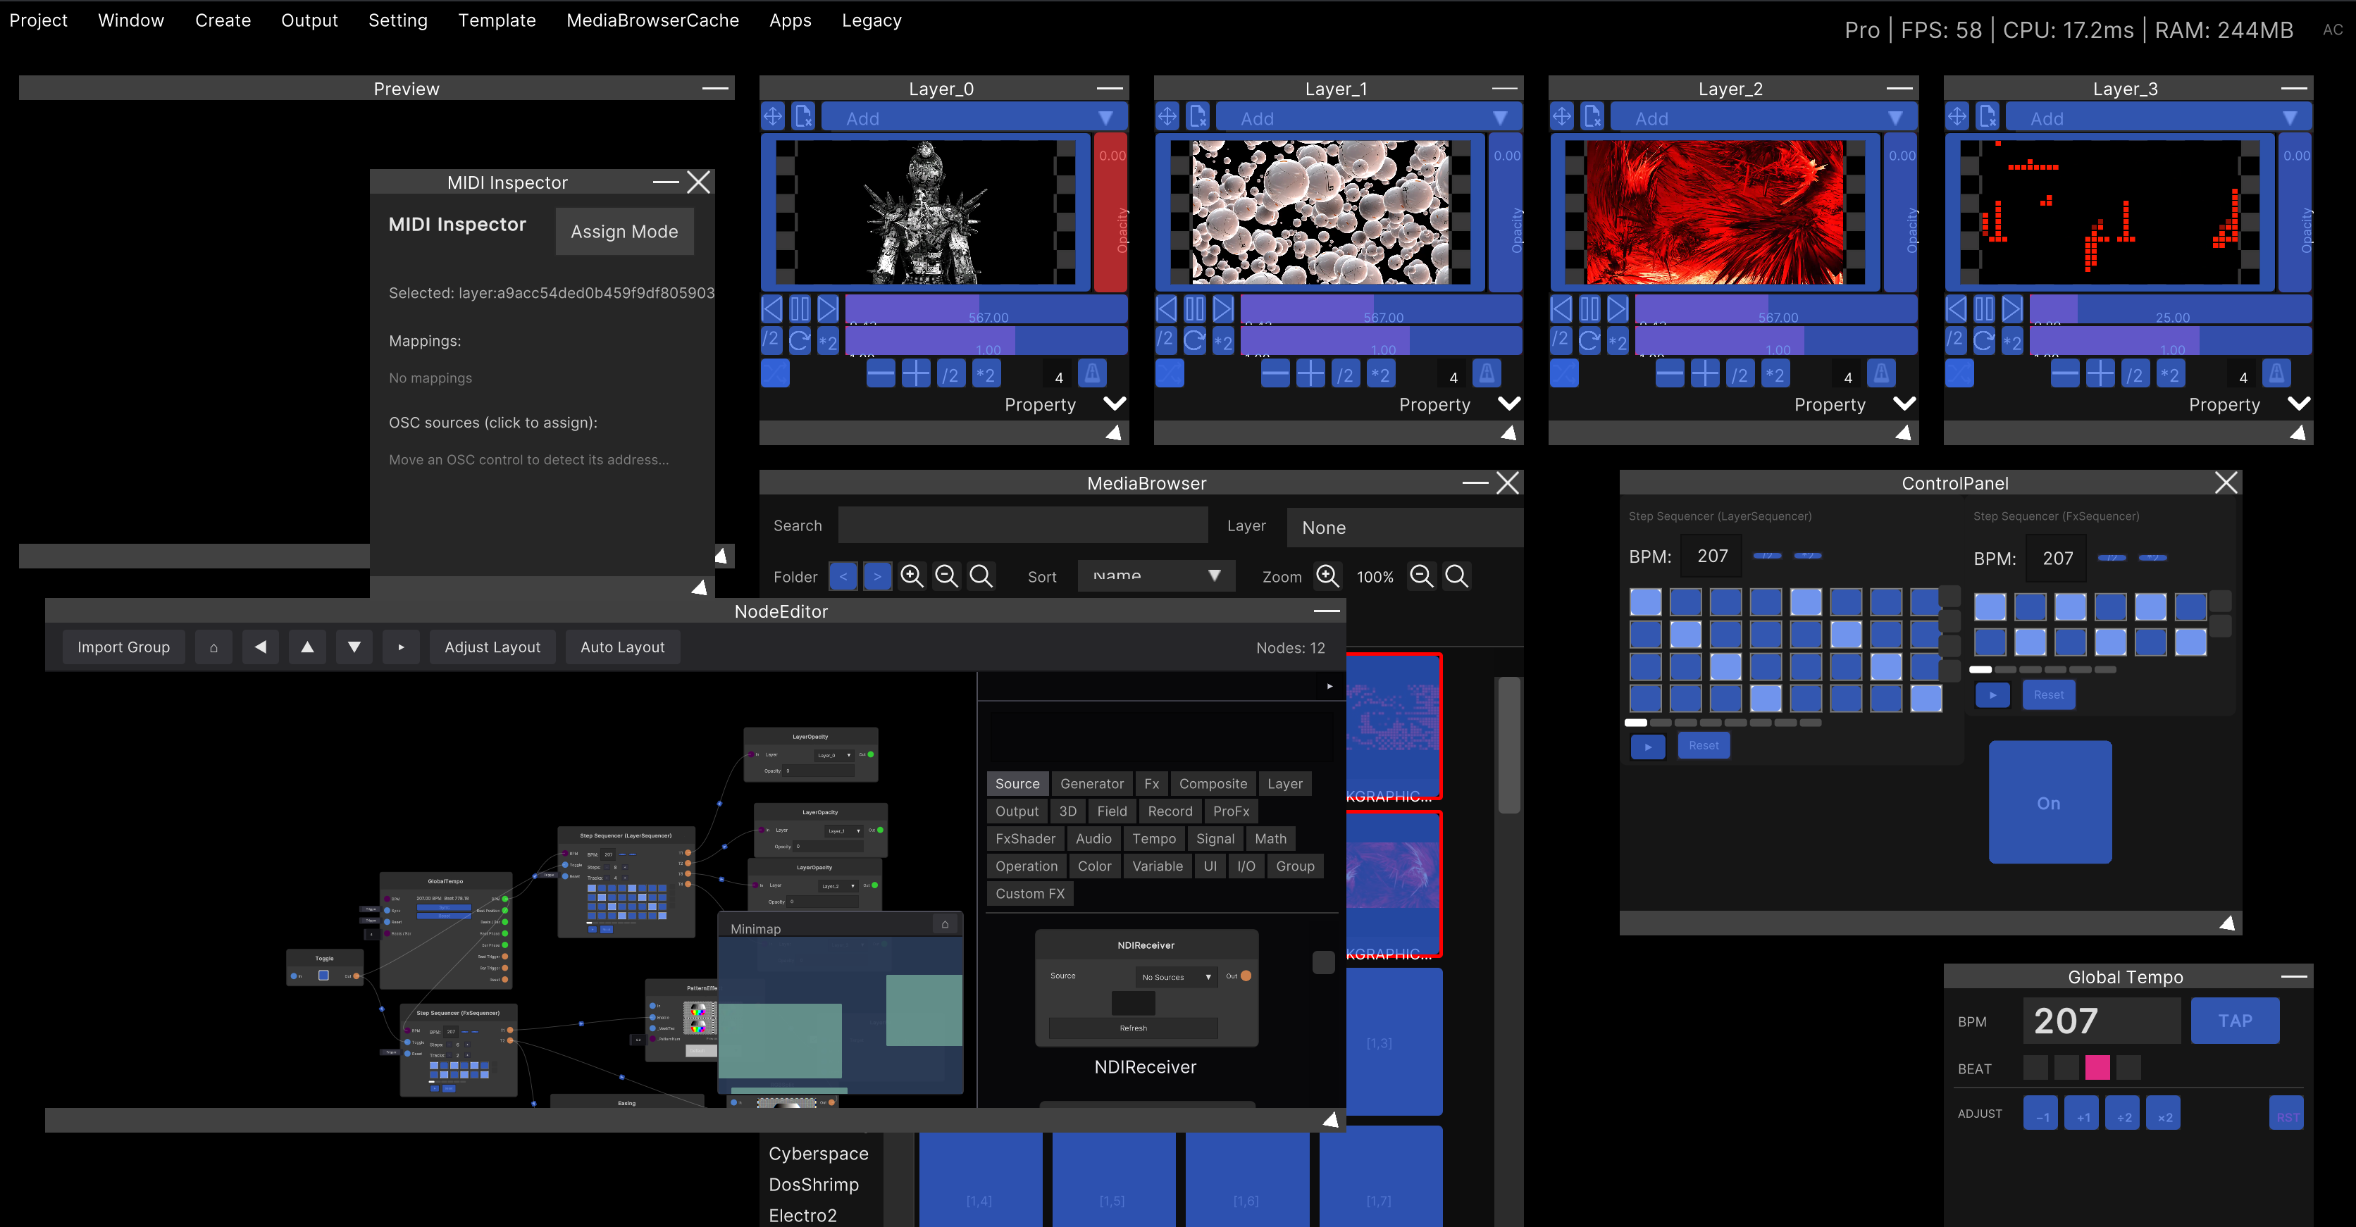
Task: Click the move icon in Layer_3 panel
Action: 1957,117
